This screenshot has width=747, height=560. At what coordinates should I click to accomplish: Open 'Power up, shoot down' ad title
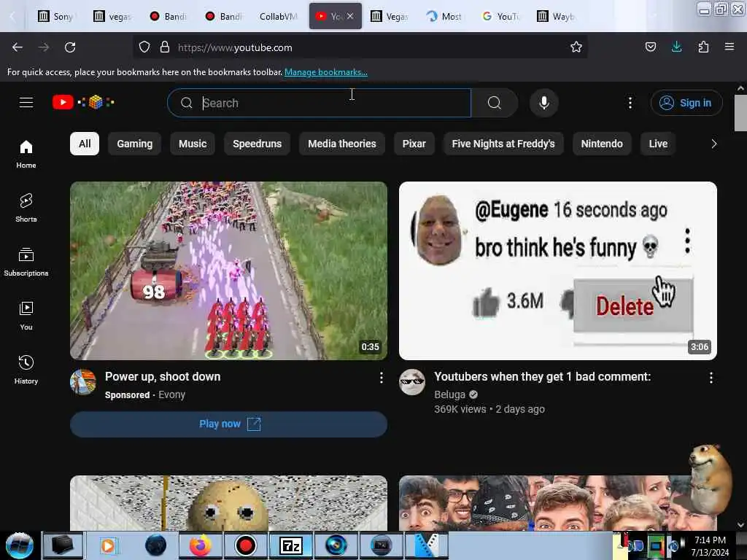point(163,377)
